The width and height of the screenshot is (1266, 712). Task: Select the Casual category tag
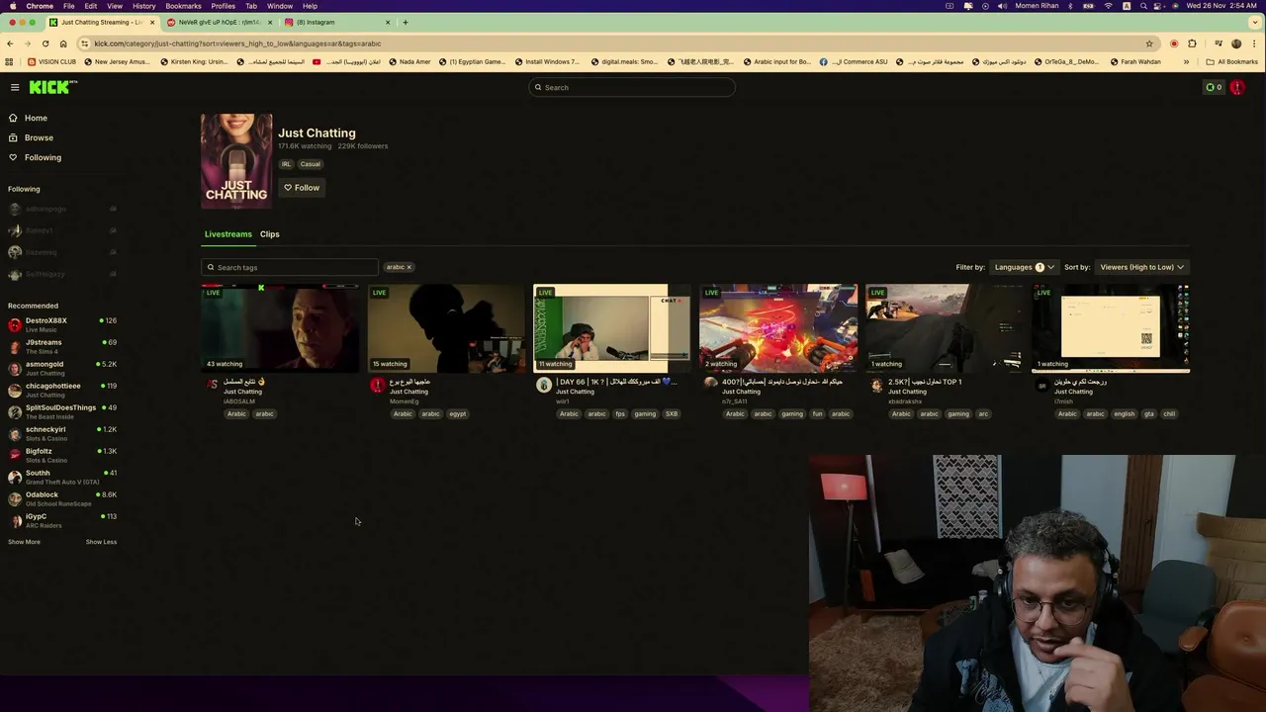(311, 164)
